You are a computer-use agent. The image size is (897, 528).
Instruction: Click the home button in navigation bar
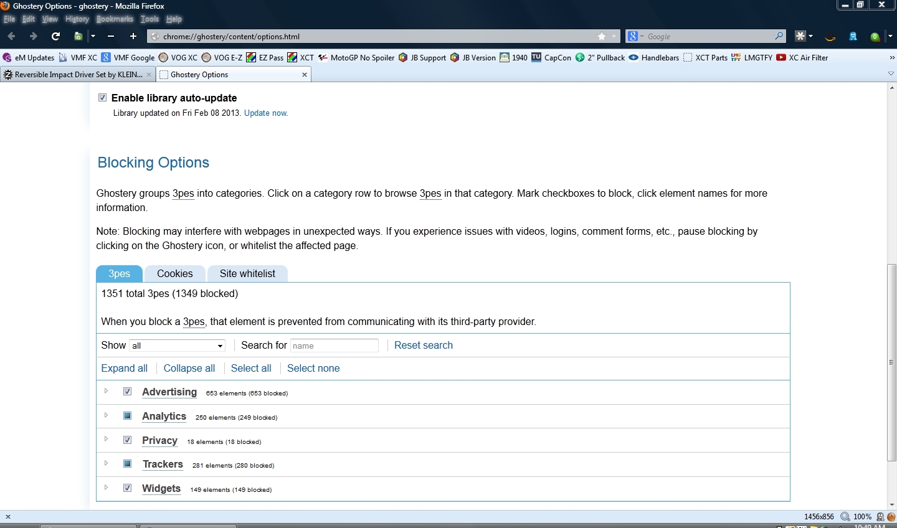(x=78, y=37)
